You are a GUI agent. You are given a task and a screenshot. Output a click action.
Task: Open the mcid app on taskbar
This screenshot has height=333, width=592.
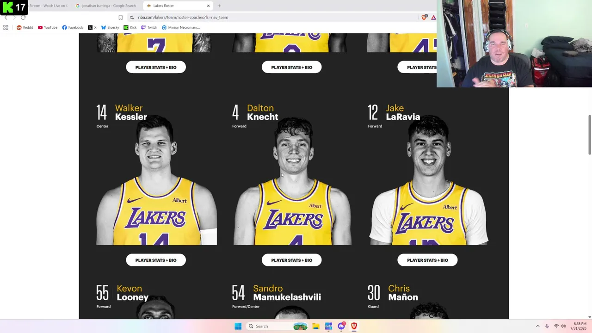328,326
